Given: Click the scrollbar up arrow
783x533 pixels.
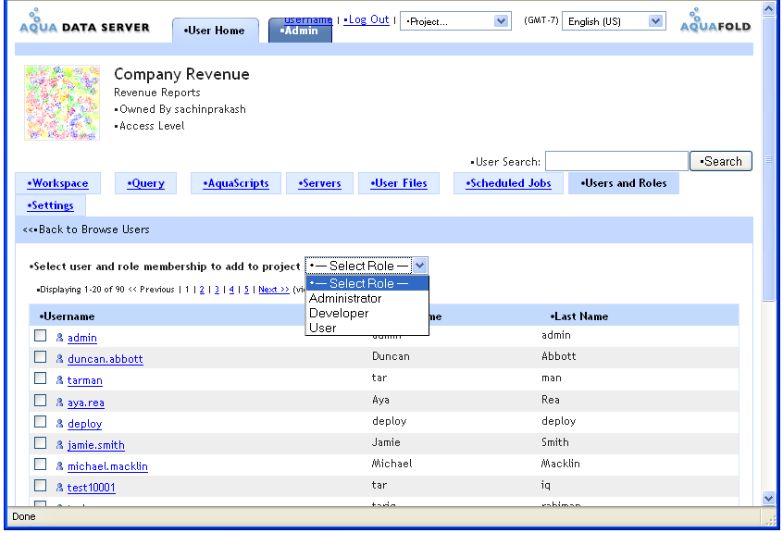Looking at the screenshot, I should [x=768, y=8].
